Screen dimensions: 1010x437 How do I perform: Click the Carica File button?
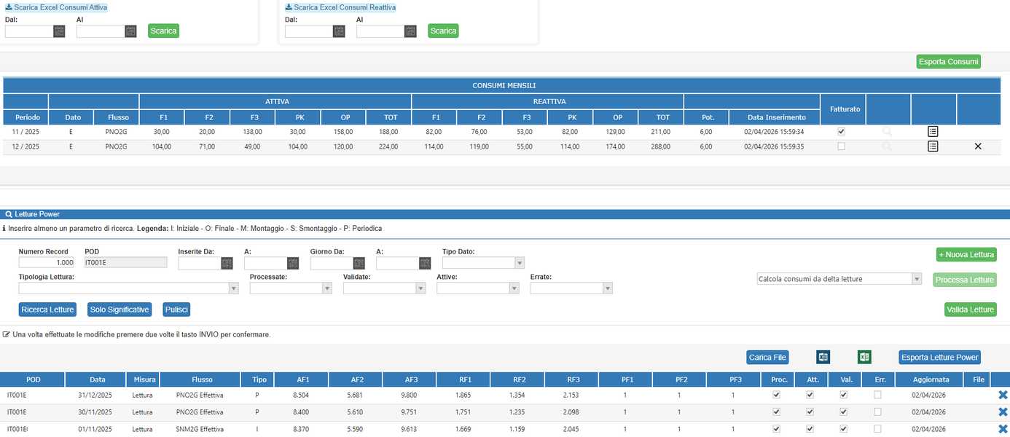pos(768,358)
